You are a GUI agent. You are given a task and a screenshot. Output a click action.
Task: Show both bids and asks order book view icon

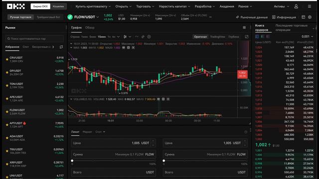[x=257, y=36]
